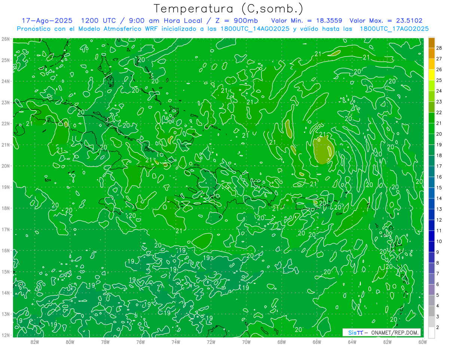Screen dimensions: 449x347
Task: Click the '23N' latitude label
Action: (x=6, y=102)
